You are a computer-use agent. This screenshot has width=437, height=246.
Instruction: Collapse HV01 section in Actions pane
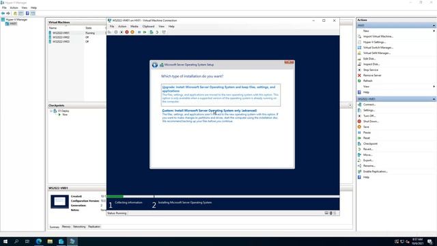point(434,25)
